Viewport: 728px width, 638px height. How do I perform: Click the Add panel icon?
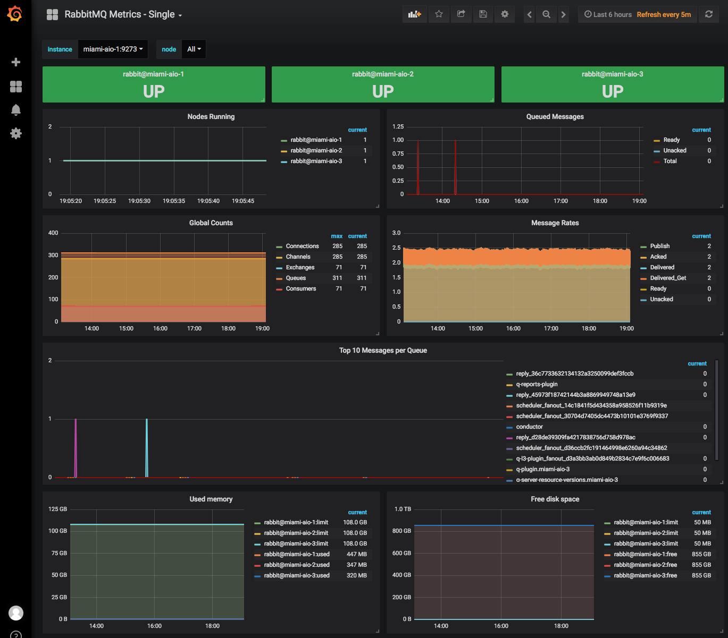[x=414, y=14]
